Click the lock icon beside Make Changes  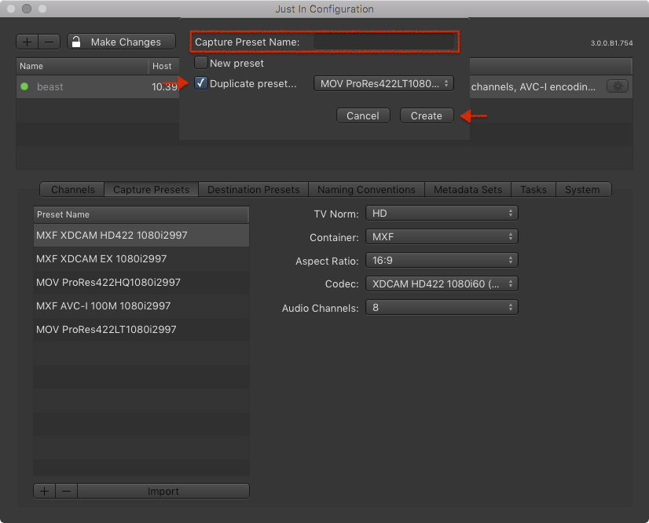pyautogui.click(x=76, y=42)
